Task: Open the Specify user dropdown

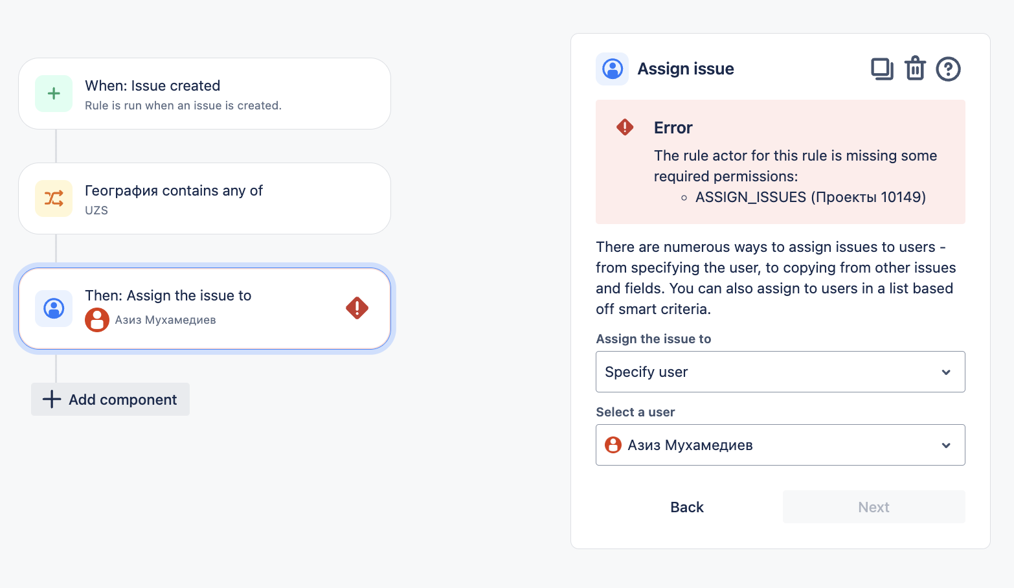Action: pyautogui.click(x=780, y=372)
